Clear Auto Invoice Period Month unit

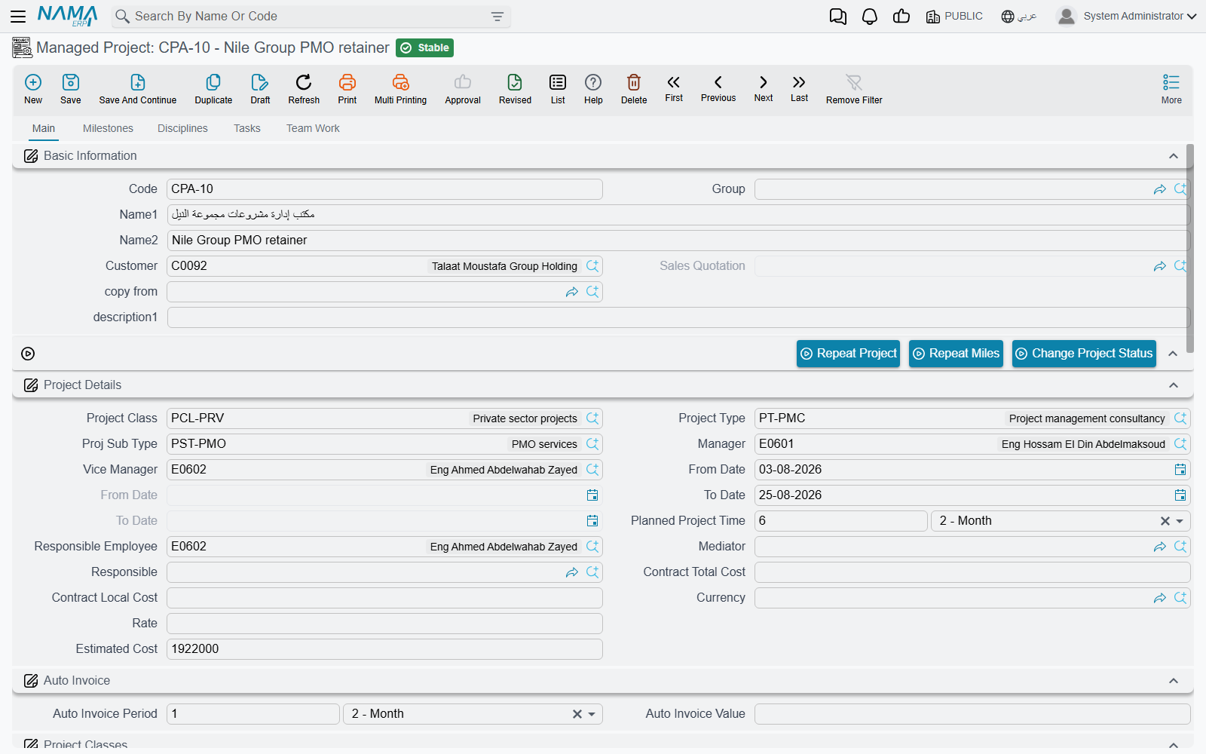pos(577,714)
